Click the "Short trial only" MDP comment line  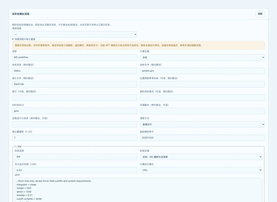click(x=54, y=181)
